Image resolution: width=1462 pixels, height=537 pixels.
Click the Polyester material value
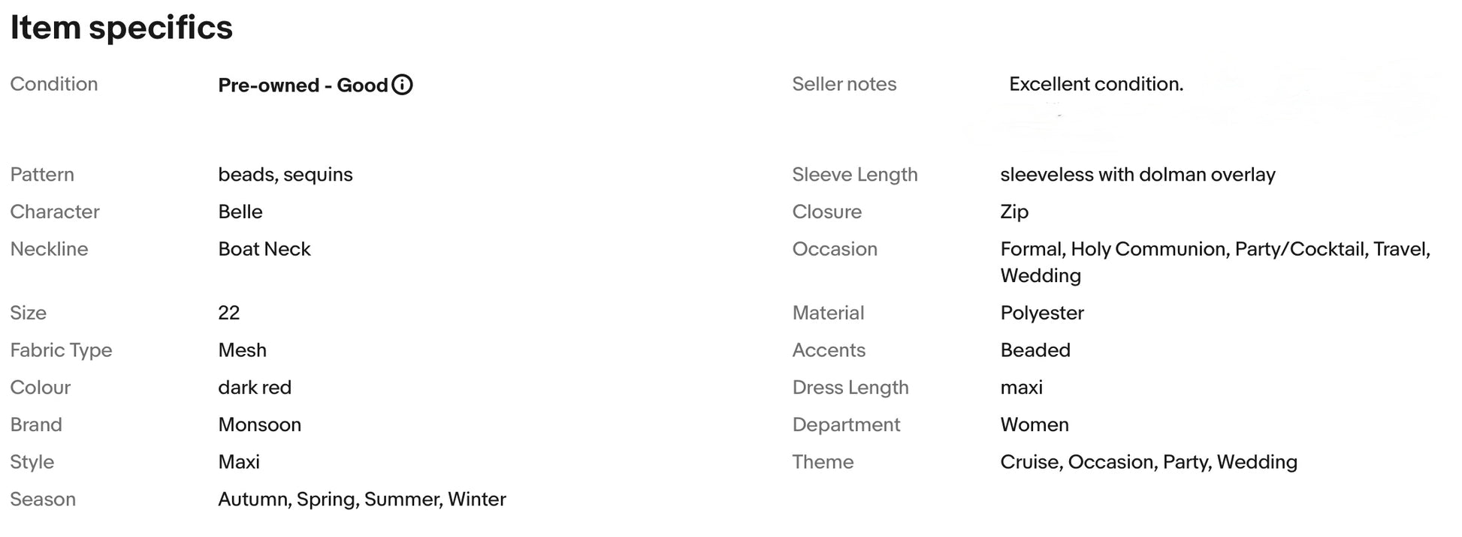[1041, 313]
